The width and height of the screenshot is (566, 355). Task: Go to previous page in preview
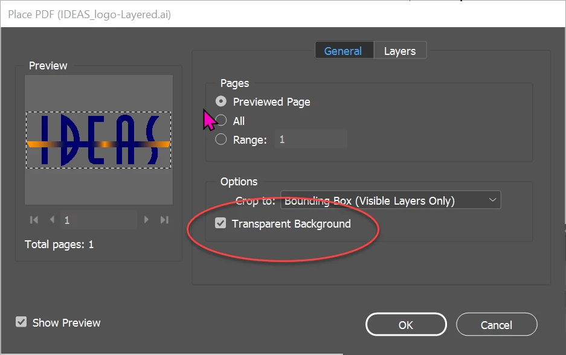click(x=53, y=219)
